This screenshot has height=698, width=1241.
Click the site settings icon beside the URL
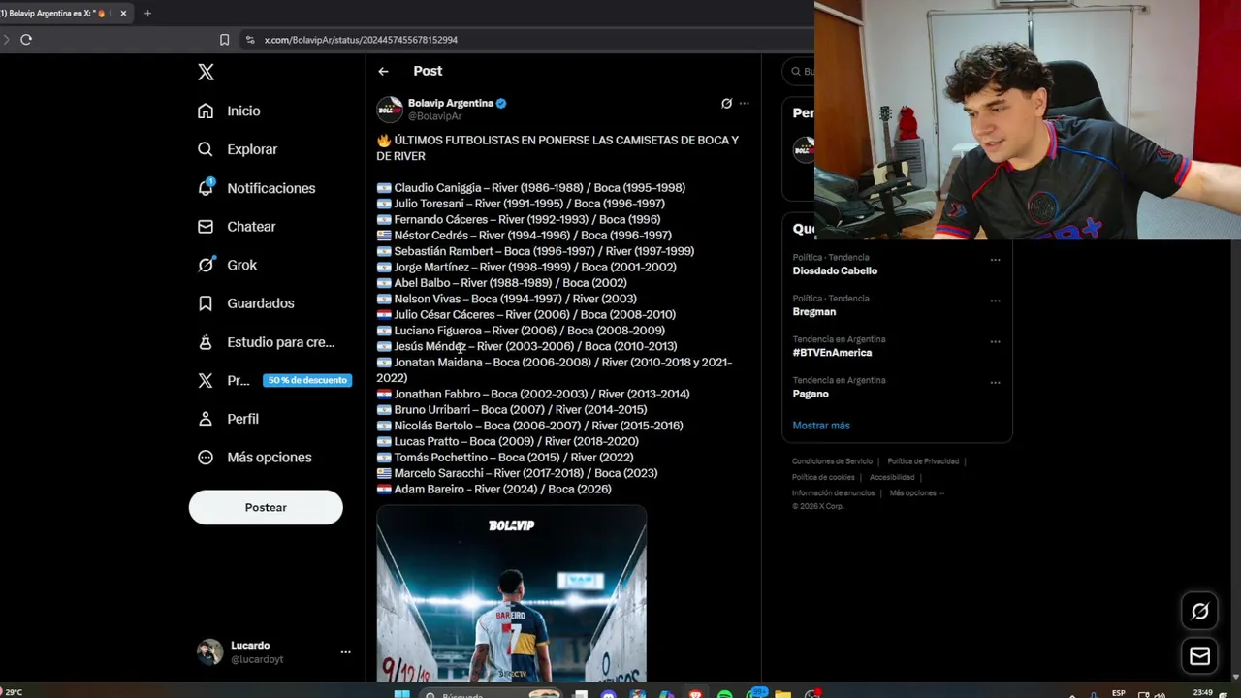tap(250, 40)
